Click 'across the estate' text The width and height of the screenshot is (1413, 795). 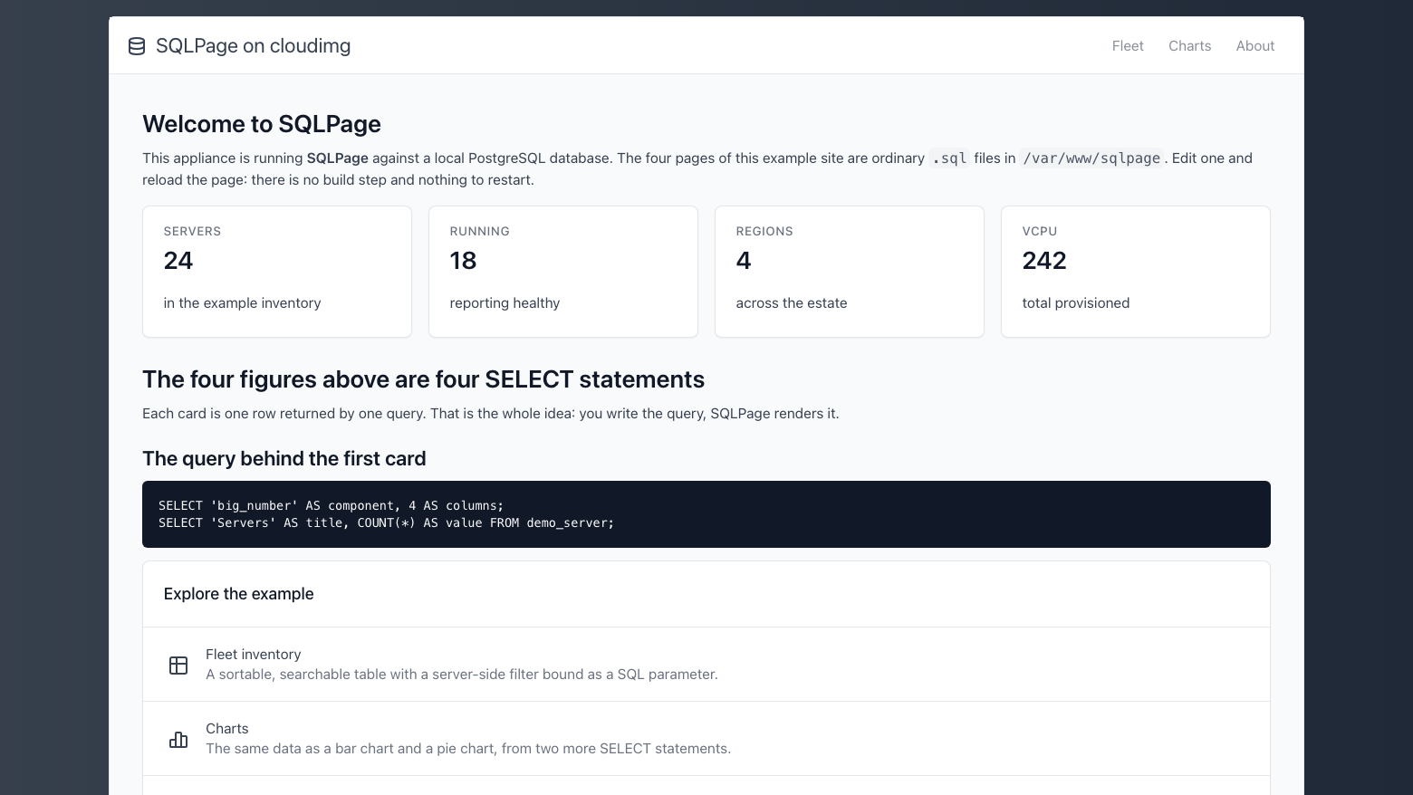click(x=792, y=303)
